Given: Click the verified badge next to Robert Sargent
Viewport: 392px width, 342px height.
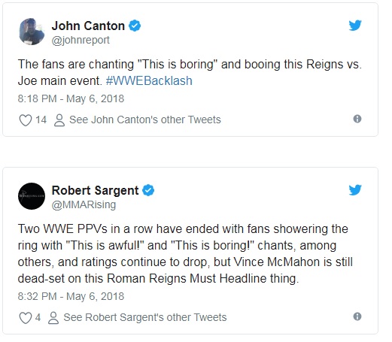Looking at the screenshot, I should point(148,190).
